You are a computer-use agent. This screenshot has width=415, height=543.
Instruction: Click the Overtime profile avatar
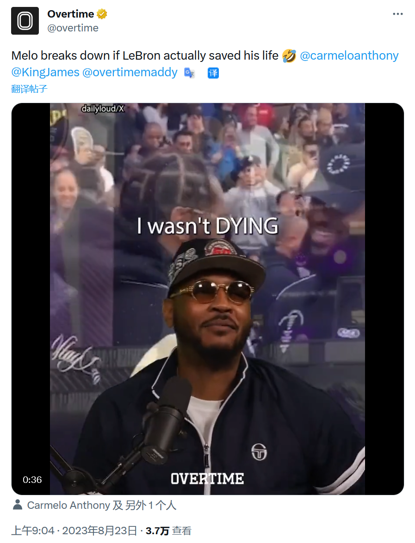pos(25,21)
